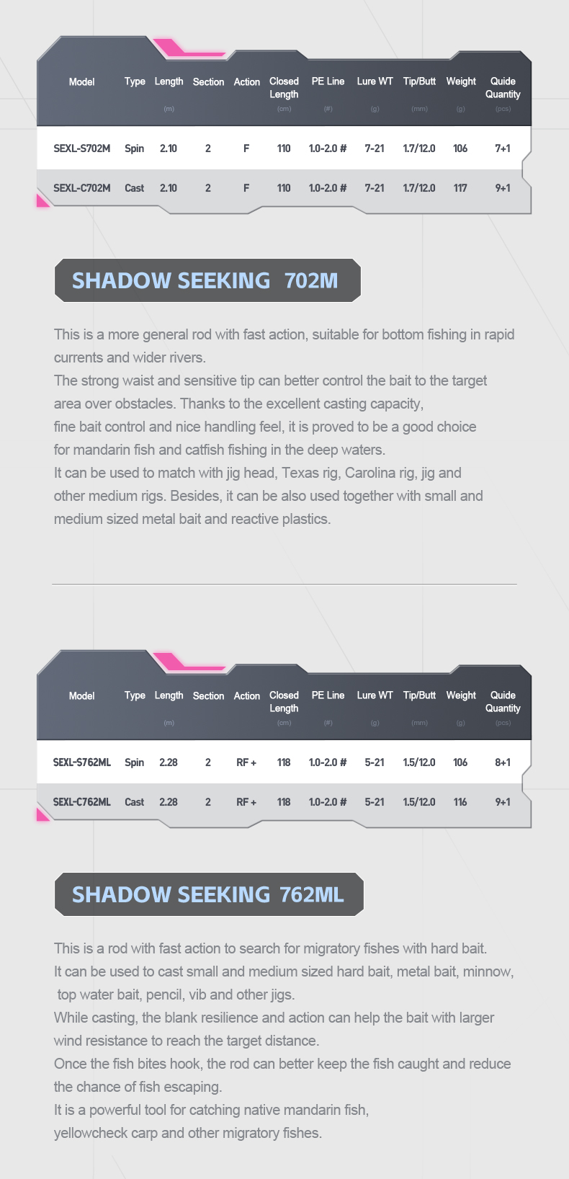Click the SHADOW SEEKING 762ML title banner
This screenshot has height=1179, width=569.
coord(209,894)
